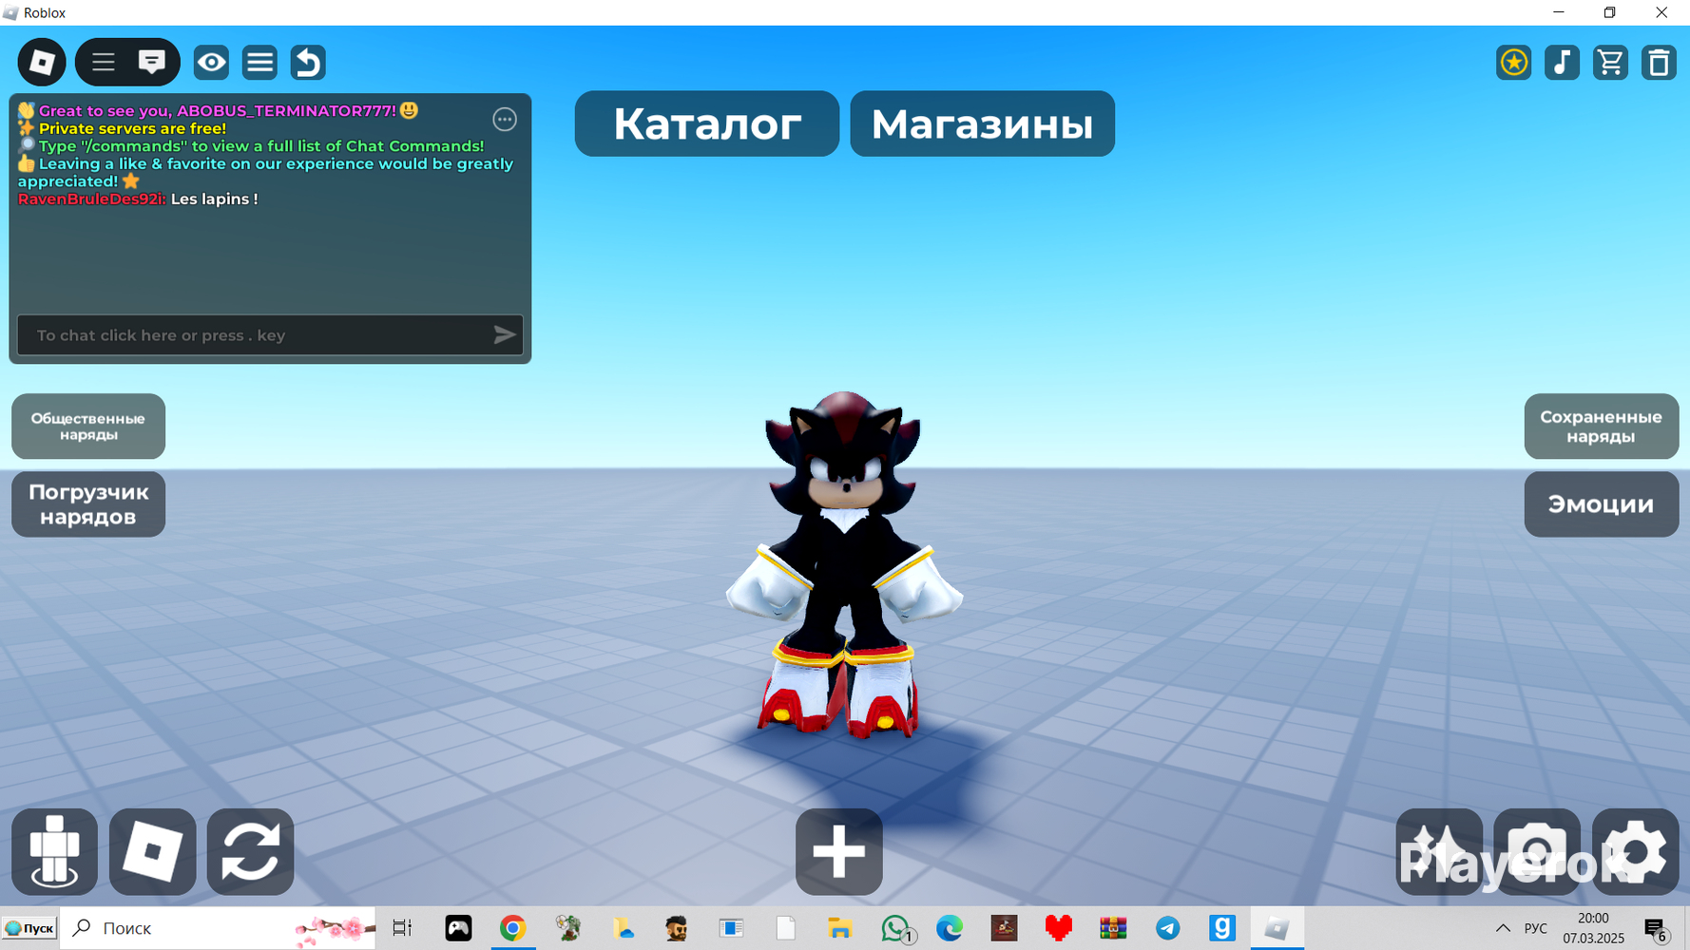This screenshot has height=950, width=1690.
Task: Open the gold star premium icon
Action: [x=1514, y=63]
